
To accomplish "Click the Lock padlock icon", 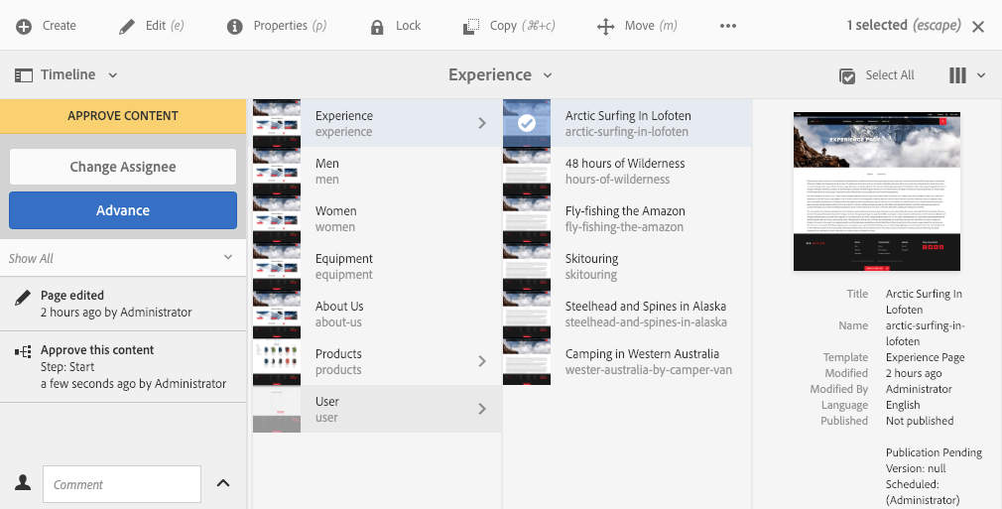I will pos(377,26).
